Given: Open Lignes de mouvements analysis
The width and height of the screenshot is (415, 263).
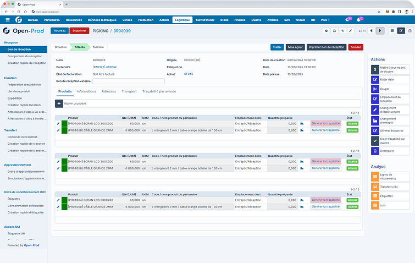Looking at the screenshot, I should (x=390, y=177).
